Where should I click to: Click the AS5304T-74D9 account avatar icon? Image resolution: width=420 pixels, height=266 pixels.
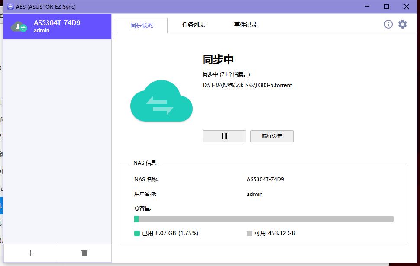point(19,26)
